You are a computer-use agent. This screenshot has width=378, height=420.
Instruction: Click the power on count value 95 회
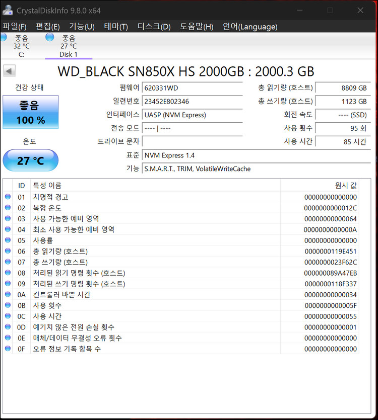point(343,128)
